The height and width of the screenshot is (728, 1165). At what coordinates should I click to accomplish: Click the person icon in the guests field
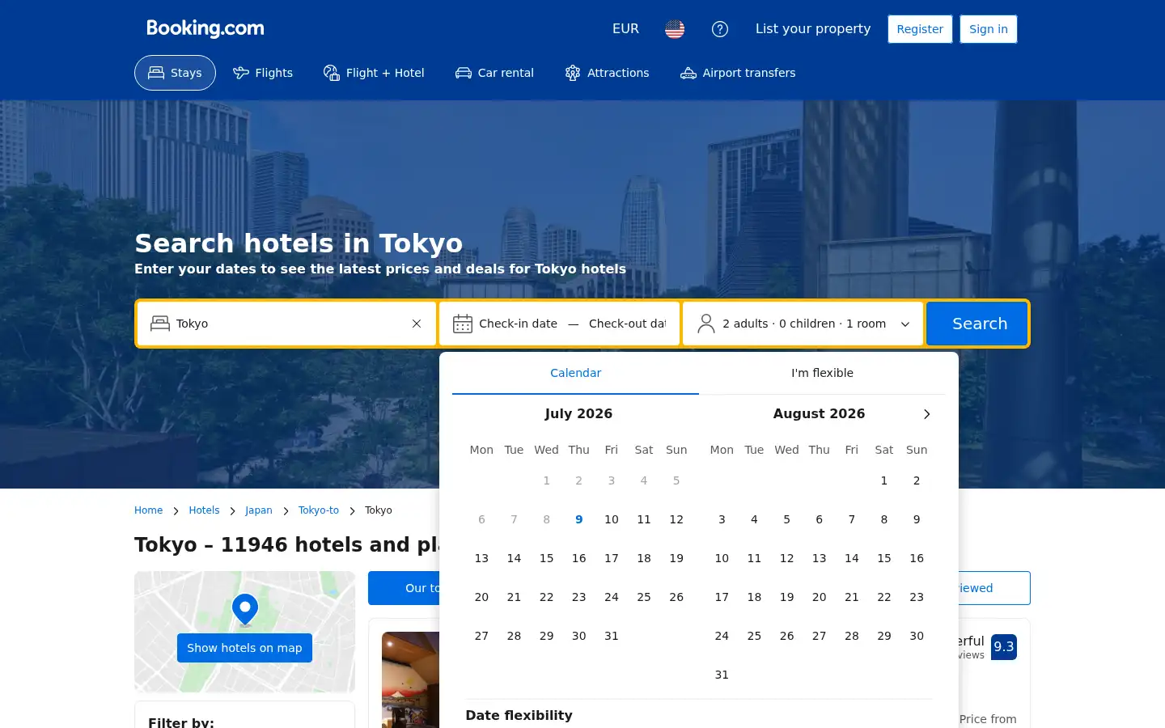coord(706,324)
